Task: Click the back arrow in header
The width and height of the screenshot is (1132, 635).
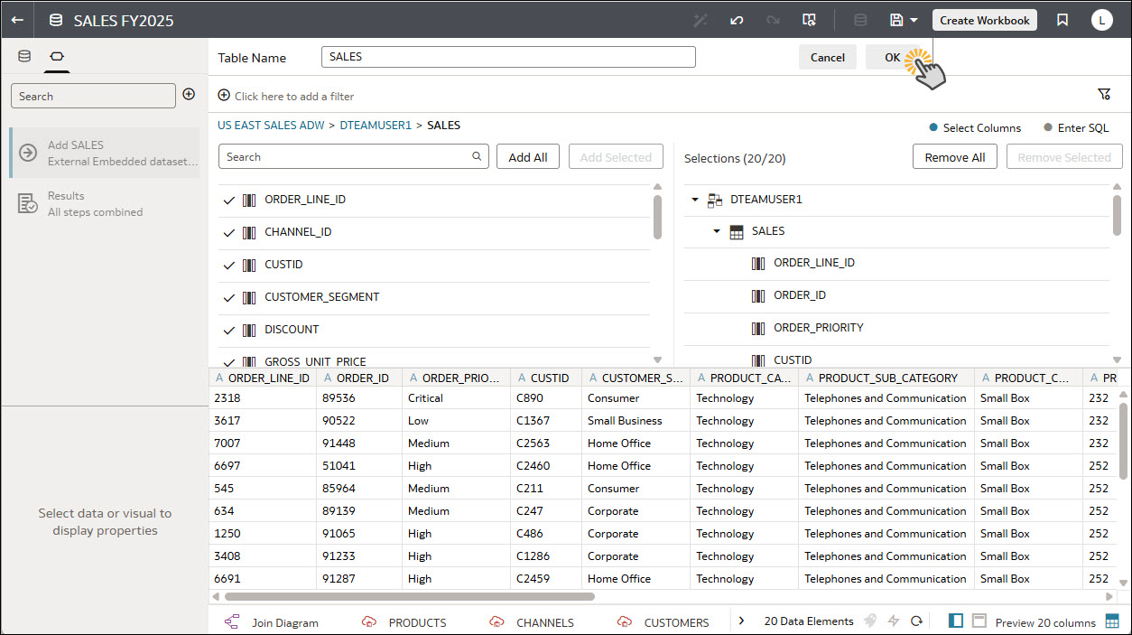Action: tap(17, 20)
